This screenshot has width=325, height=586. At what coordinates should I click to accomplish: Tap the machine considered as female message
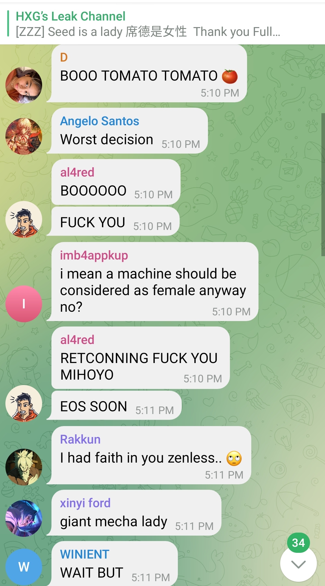pos(155,282)
